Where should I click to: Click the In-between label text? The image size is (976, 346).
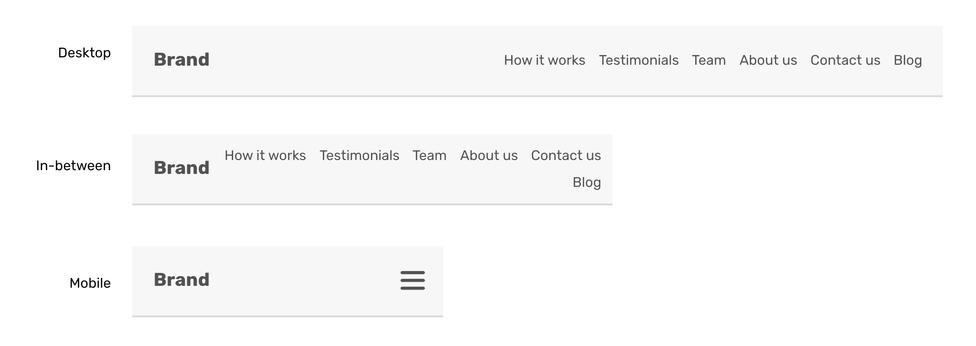point(73,166)
